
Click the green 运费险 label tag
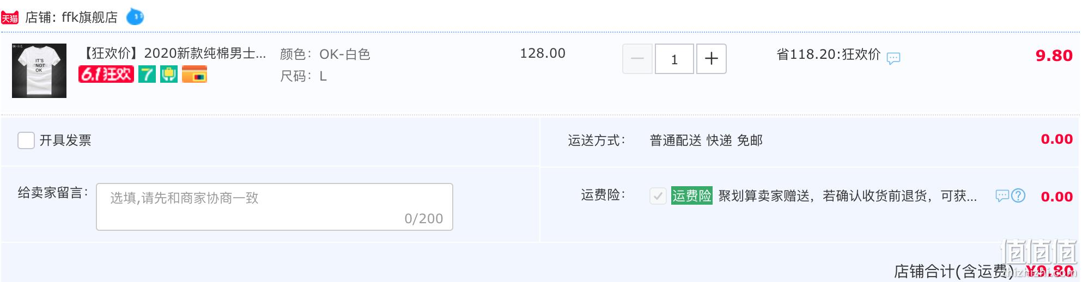click(x=692, y=196)
